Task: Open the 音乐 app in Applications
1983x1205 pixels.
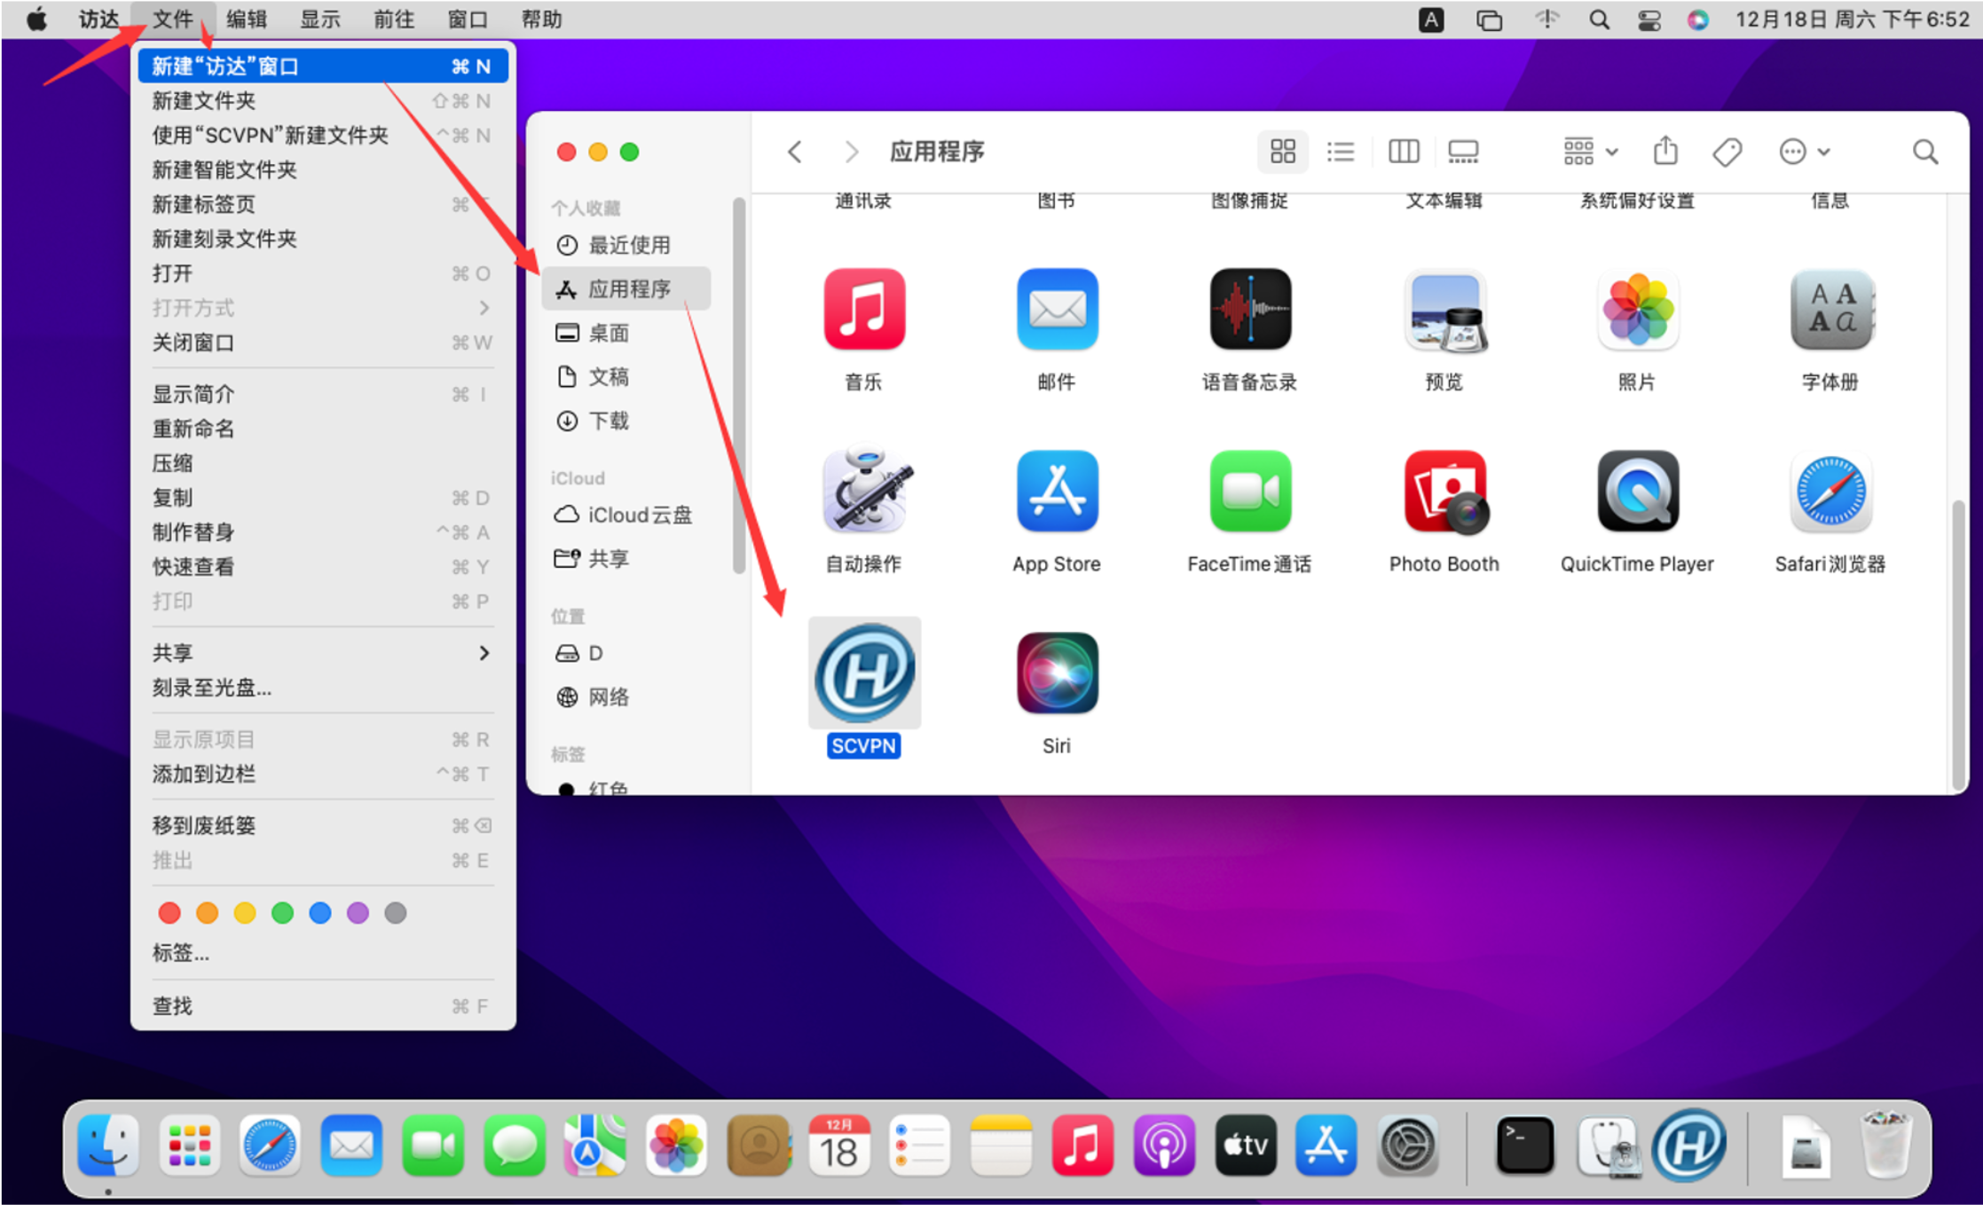Action: [863, 310]
